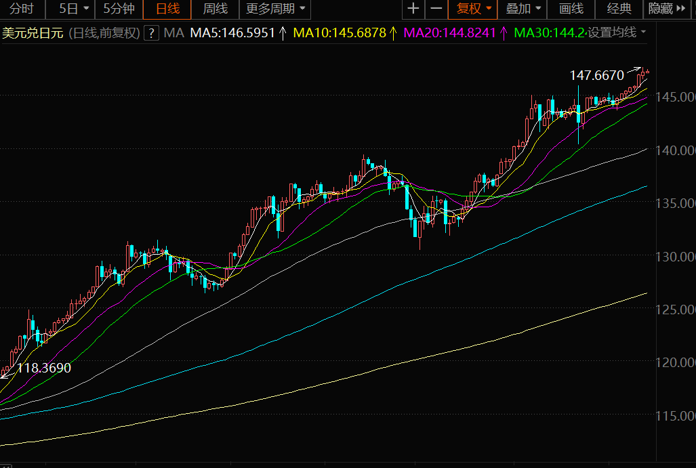
Task: Open the 叠加 overlay dropdown
Action: pyautogui.click(x=523, y=8)
